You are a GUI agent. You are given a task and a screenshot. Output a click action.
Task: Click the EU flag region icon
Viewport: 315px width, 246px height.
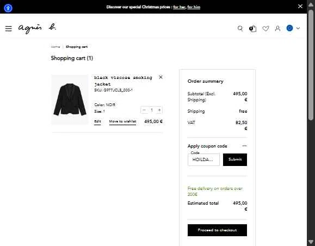[x=289, y=28]
